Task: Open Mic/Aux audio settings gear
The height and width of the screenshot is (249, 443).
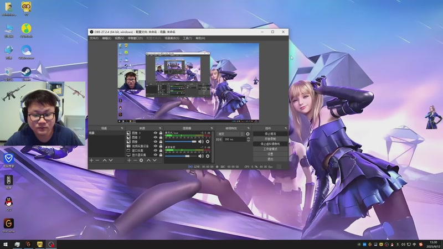Action: pos(208,142)
